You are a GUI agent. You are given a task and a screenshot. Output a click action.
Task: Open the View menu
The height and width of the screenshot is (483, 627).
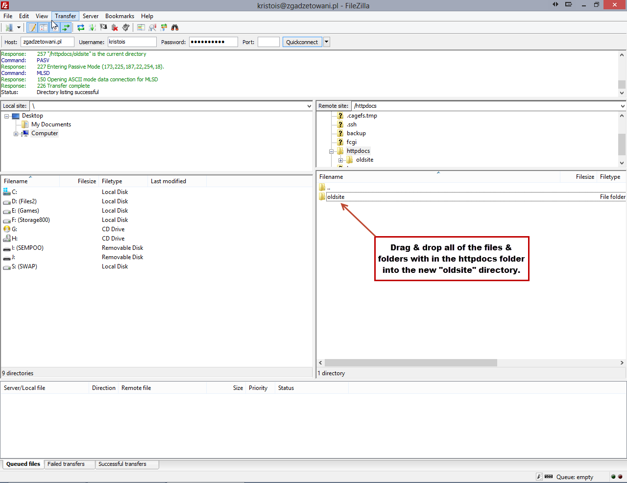coord(42,16)
